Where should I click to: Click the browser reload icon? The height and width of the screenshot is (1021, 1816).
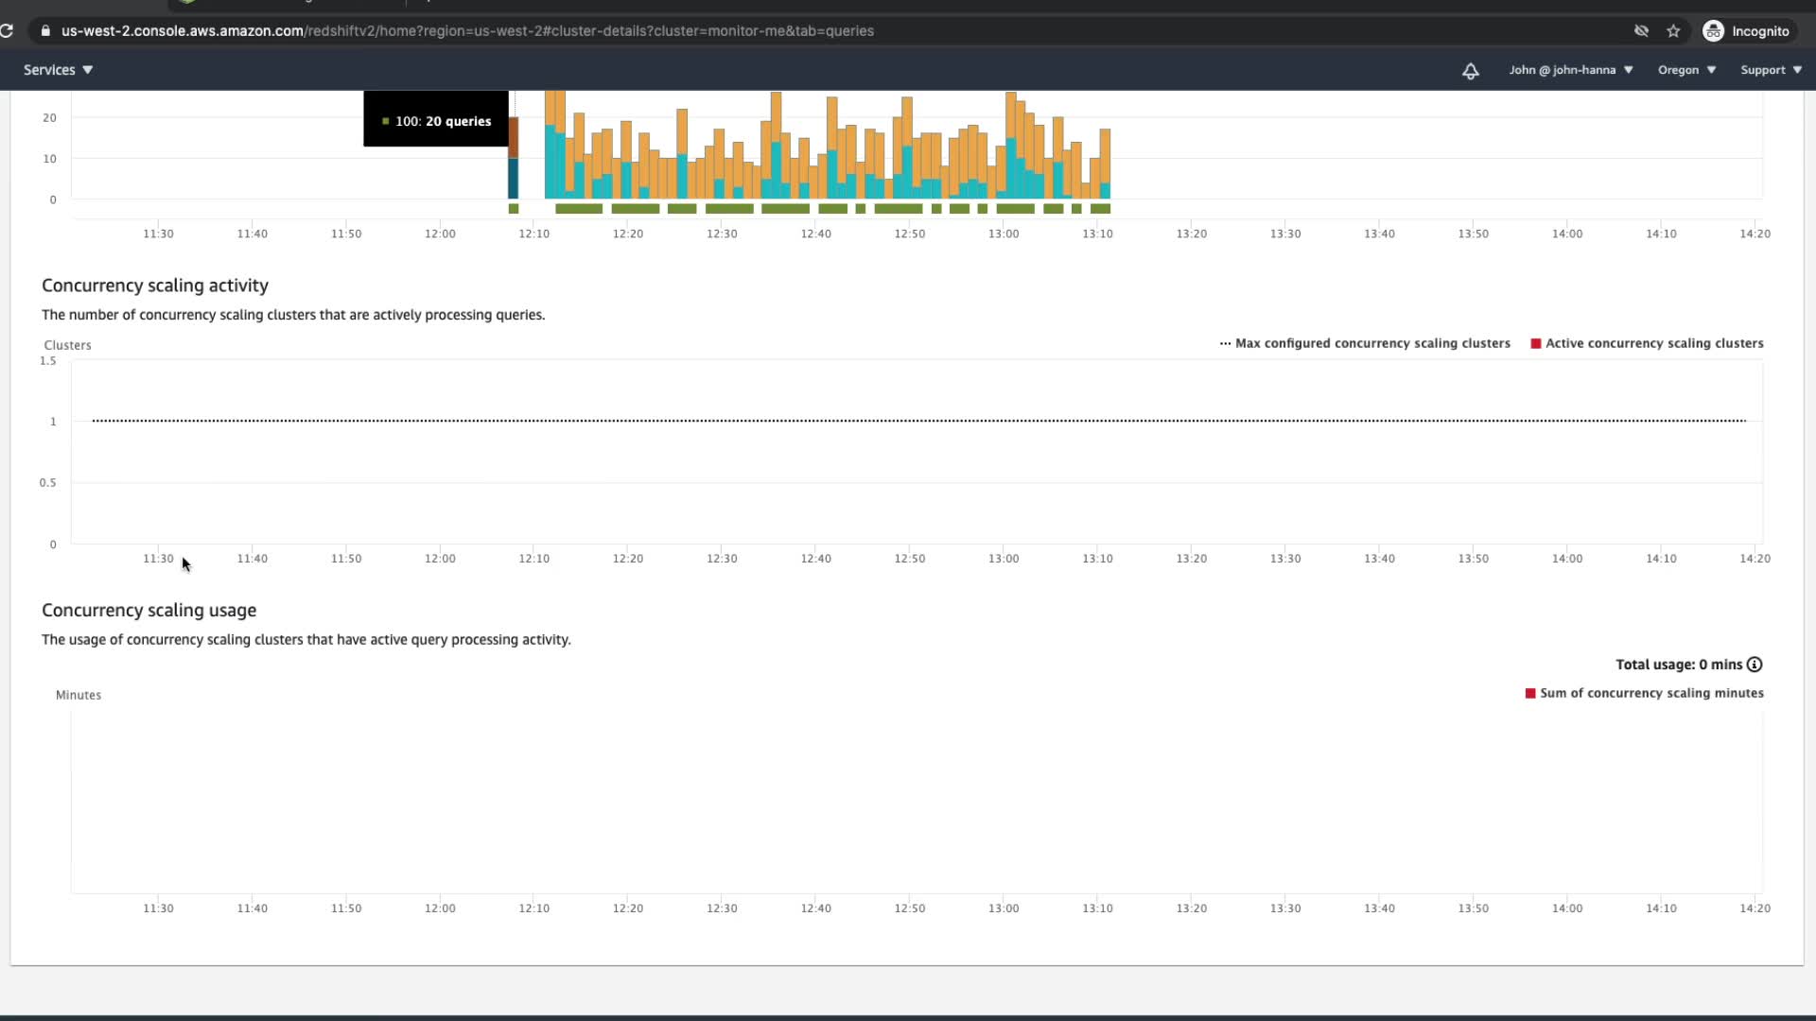7,31
